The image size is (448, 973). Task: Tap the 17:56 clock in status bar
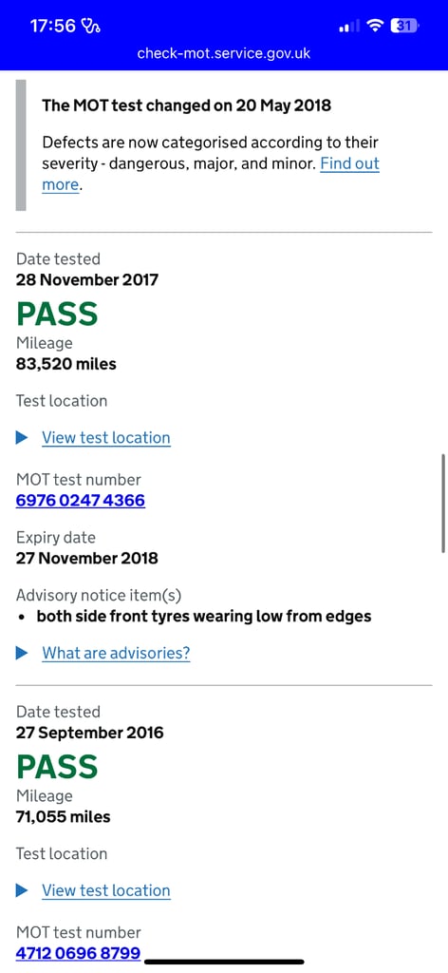point(52,26)
